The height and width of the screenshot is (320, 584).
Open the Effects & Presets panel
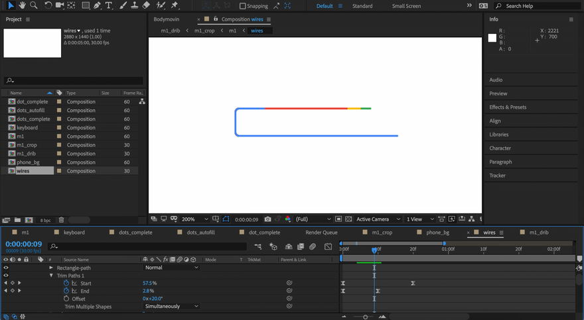[x=508, y=107]
